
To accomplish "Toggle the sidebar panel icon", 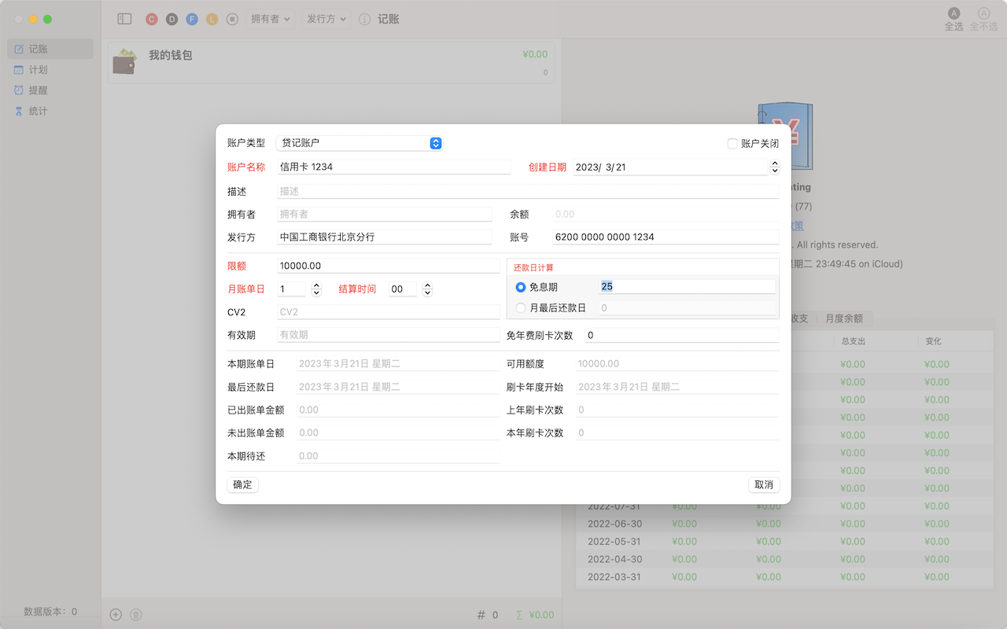I will tap(124, 19).
